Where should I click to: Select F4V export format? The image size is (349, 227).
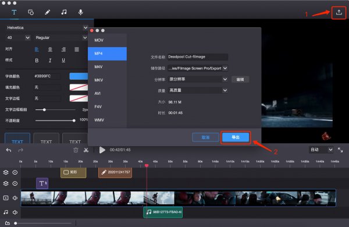point(107,107)
